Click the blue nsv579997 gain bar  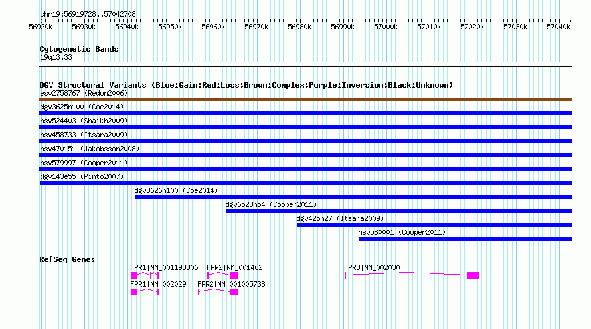click(305, 169)
